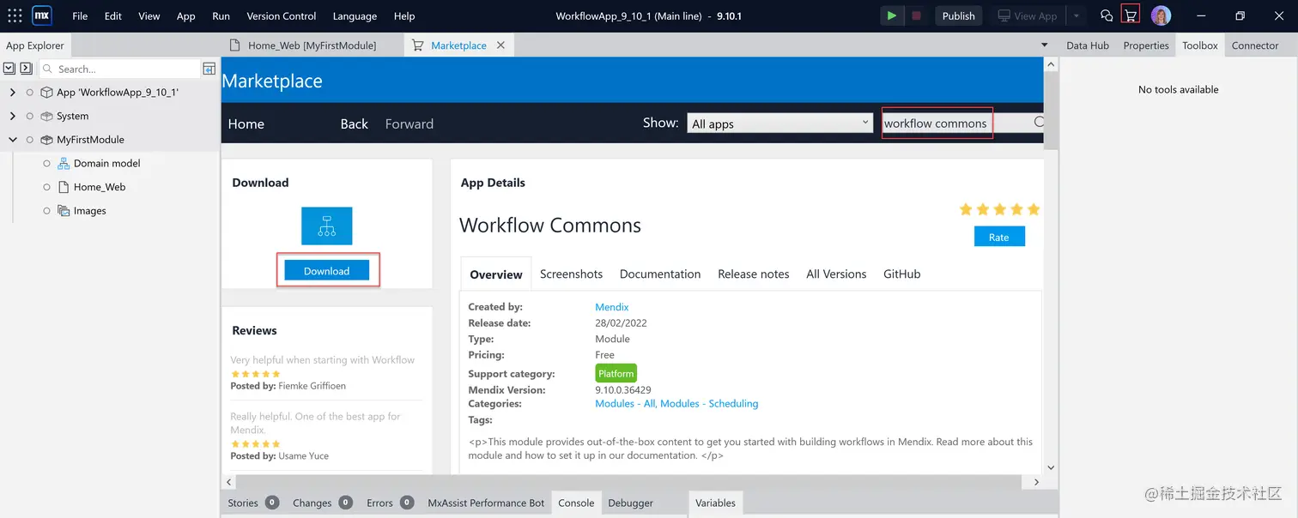Open the Stories bottom pane tab
The image size is (1298, 518).
252,503
